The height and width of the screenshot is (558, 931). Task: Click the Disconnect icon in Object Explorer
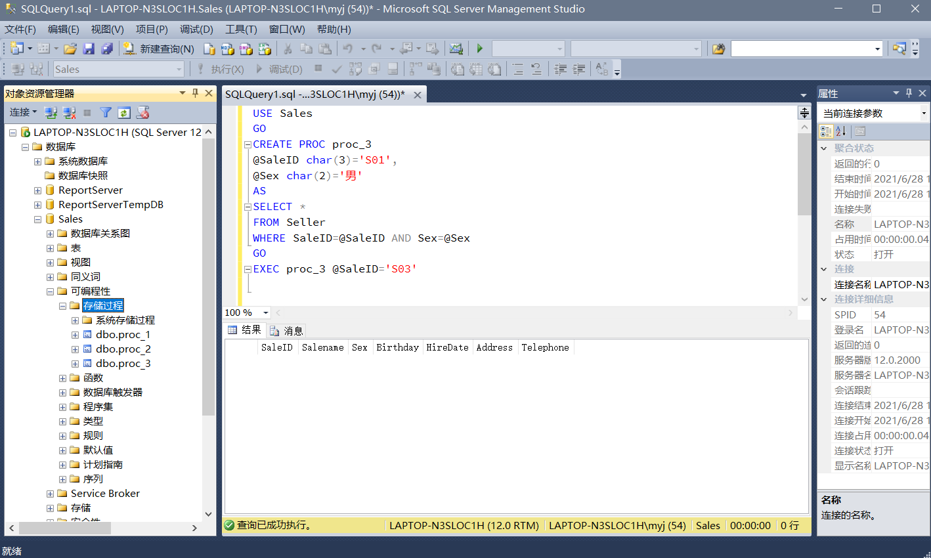point(69,113)
